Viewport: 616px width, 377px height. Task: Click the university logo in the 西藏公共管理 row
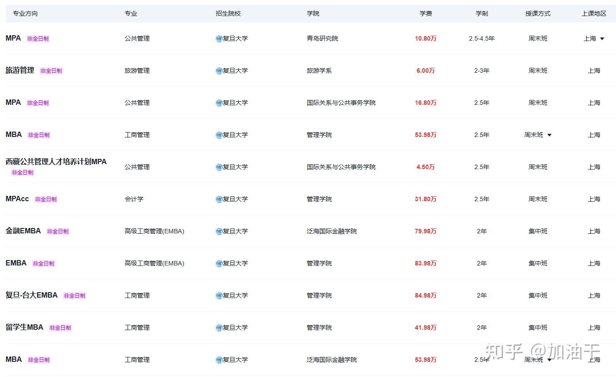(219, 167)
